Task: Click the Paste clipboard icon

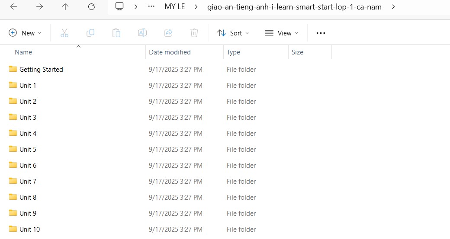Action: 116,33
